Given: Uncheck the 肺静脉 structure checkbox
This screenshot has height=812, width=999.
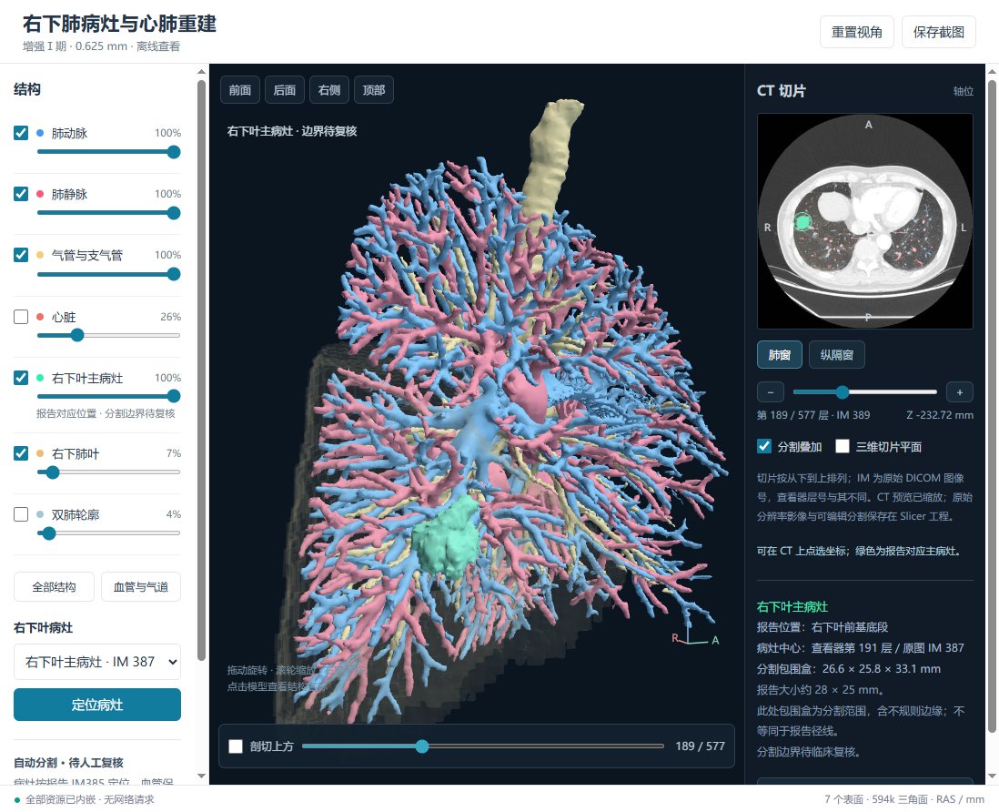Looking at the screenshot, I should point(21,194).
